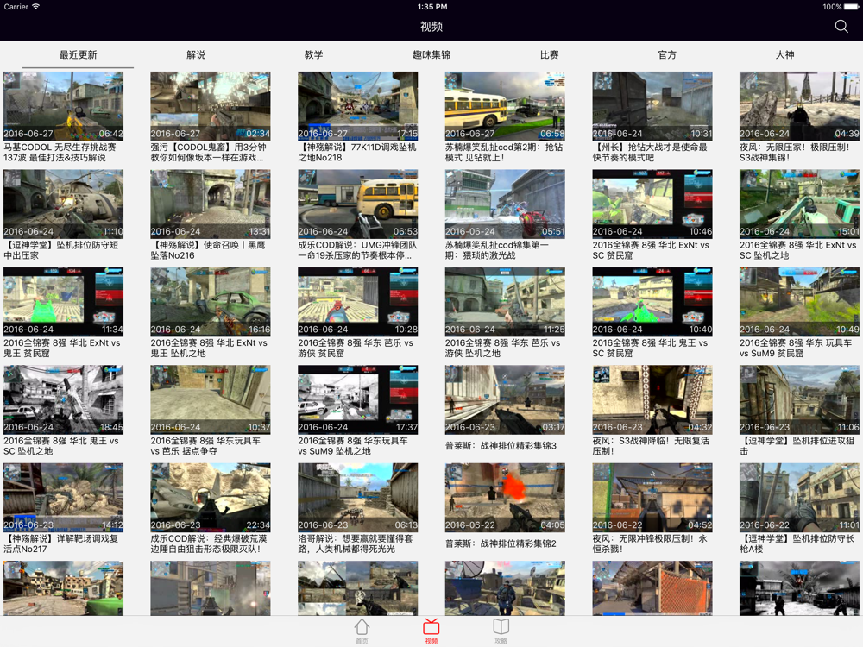Open title 夜风：无限冲锋极限压制！永恒杀戮！
This screenshot has width=863, height=647.
pyautogui.click(x=650, y=544)
